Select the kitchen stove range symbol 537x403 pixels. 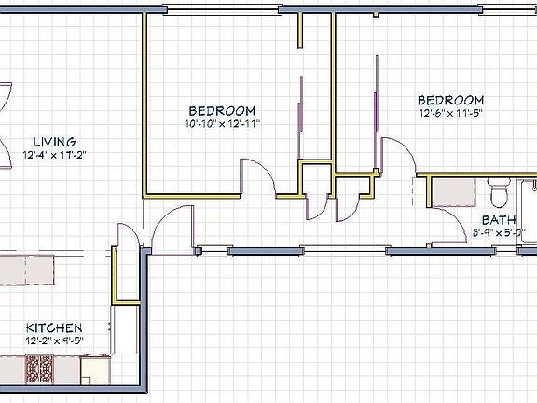40,368
